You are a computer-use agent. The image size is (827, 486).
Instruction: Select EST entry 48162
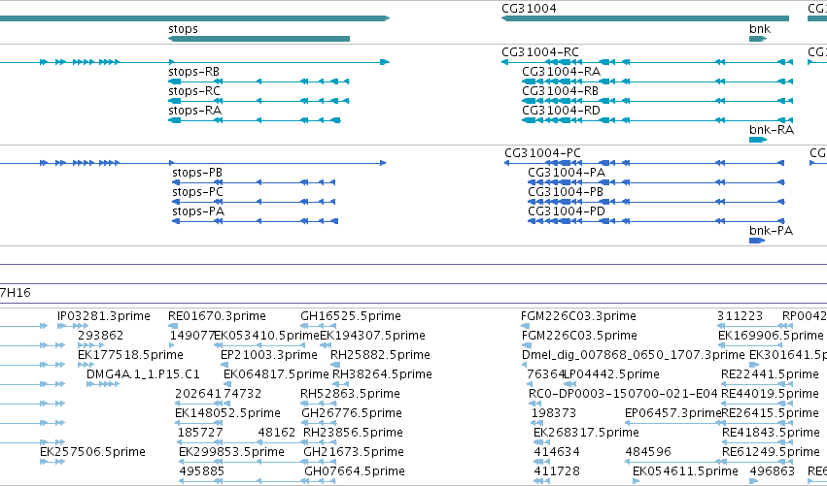(277, 433)
